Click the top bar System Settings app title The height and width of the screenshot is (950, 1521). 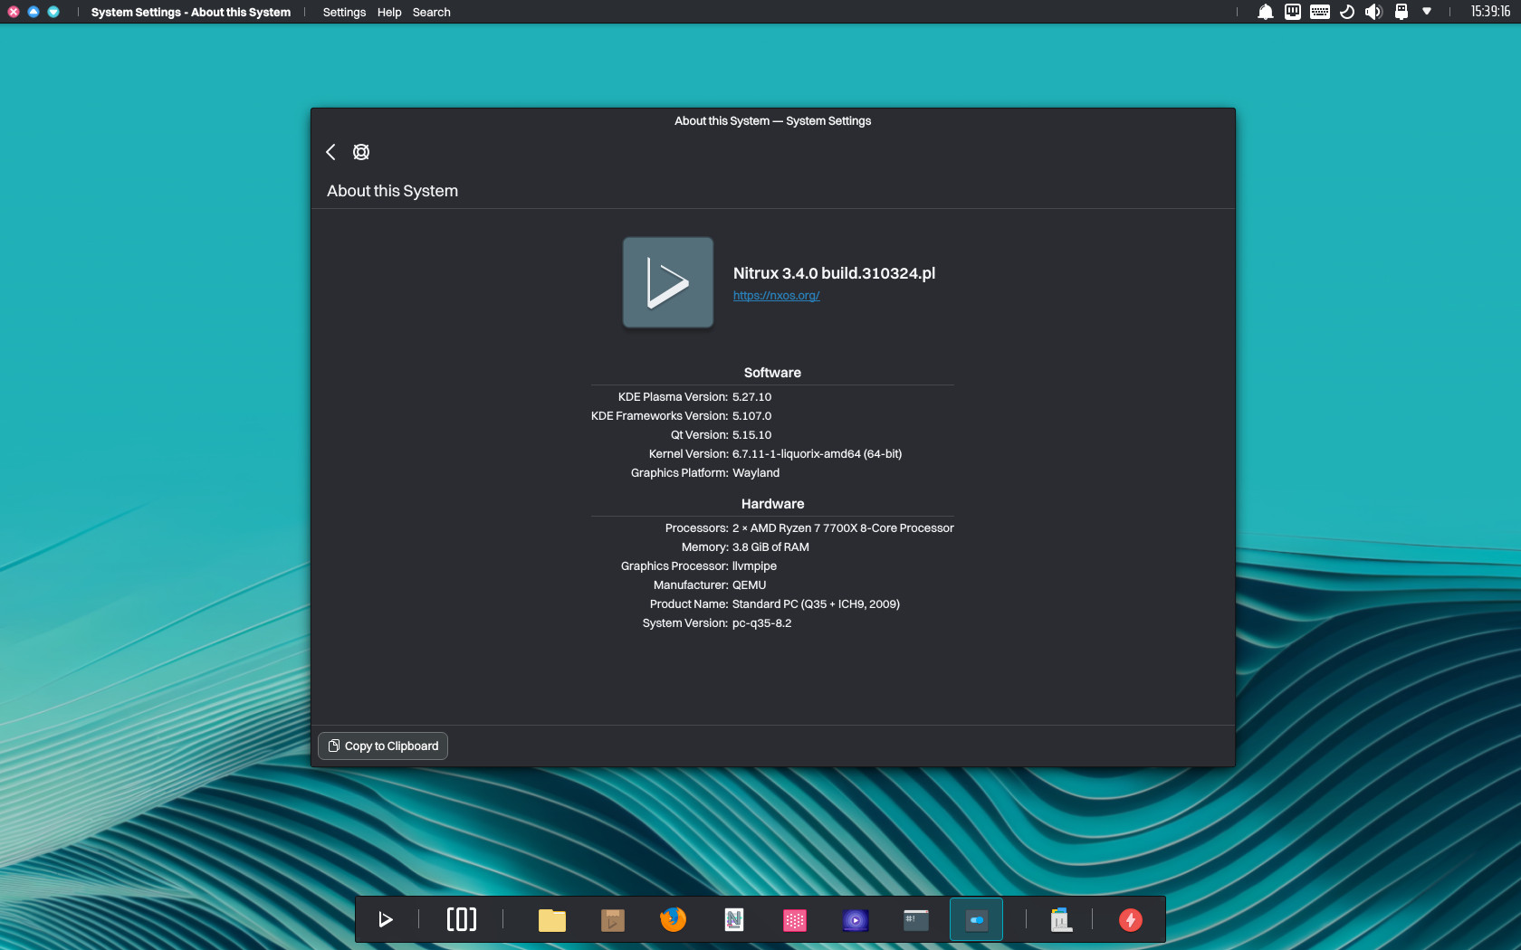191,12
